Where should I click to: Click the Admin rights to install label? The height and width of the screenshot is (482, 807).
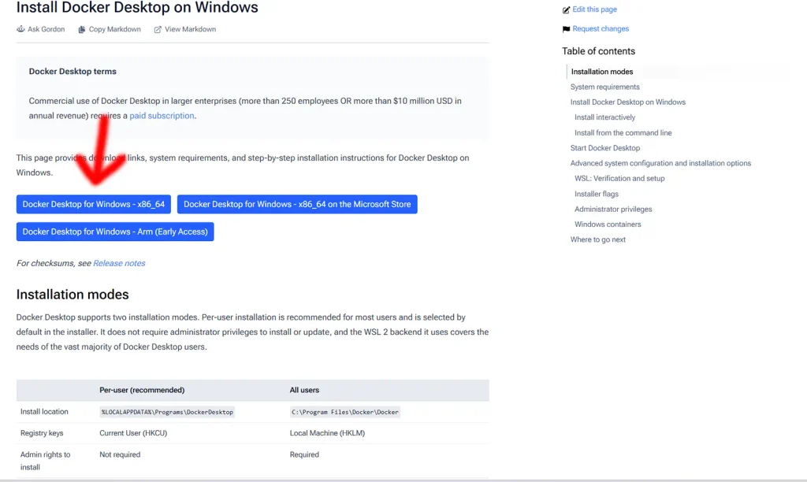tap(45, 461)
